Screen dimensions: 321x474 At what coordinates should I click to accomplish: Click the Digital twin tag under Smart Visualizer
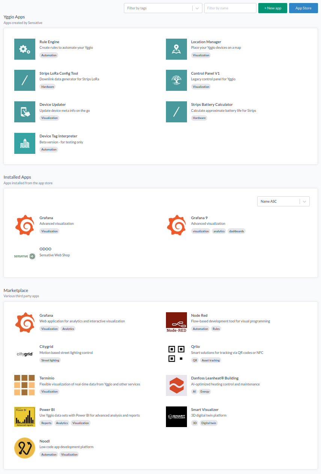209,423
